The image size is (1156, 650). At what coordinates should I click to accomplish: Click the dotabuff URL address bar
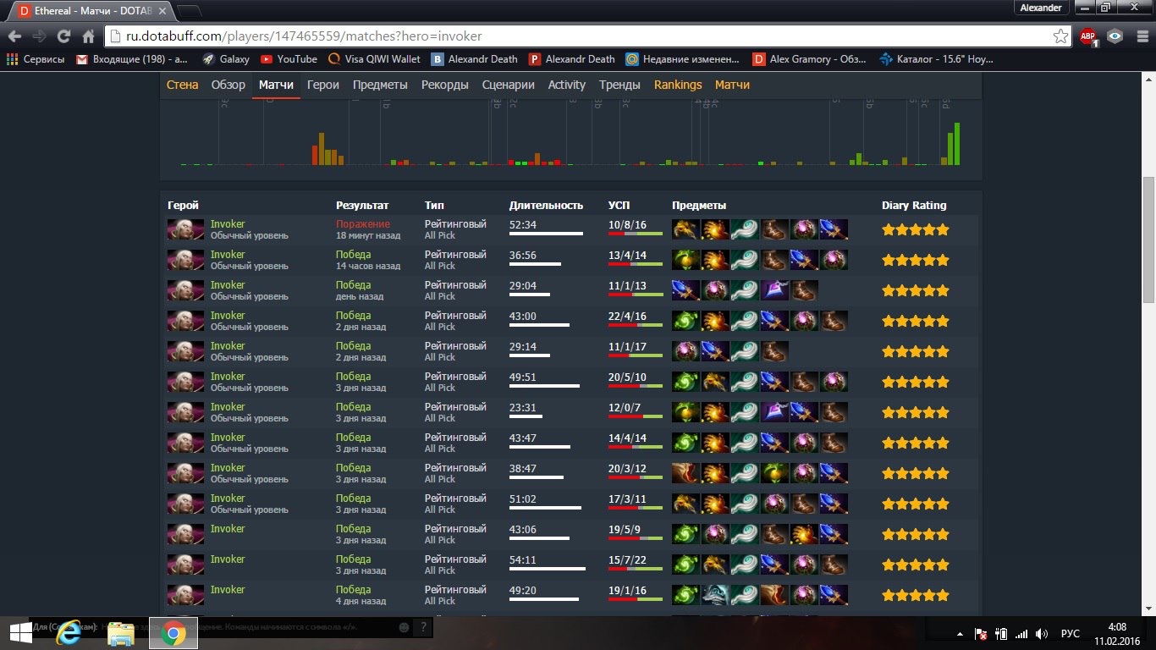575,36
